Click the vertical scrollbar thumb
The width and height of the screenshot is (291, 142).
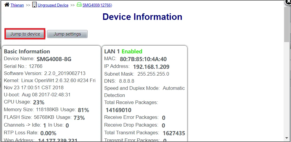[287, 24]
